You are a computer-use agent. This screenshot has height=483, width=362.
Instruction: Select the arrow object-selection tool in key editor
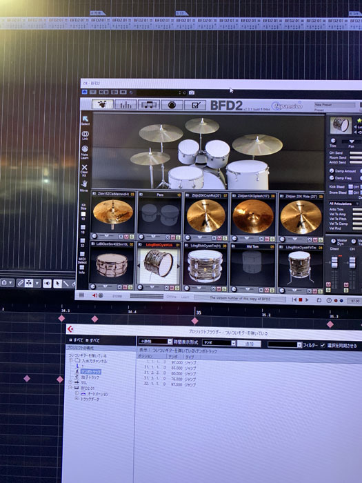click(x=57, y=284)
